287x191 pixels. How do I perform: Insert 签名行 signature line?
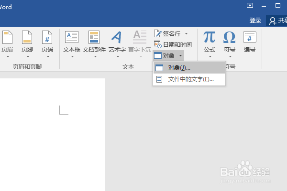coord(167,33)
